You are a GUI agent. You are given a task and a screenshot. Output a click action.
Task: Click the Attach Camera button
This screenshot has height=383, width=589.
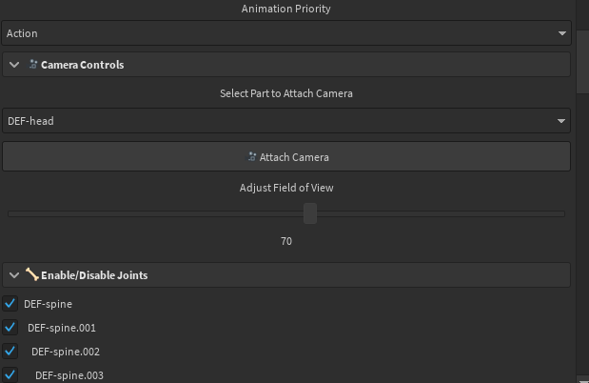tap(286, 156)
